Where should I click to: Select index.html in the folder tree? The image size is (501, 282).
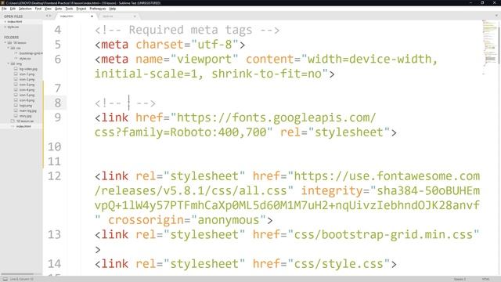click(23, 126)
